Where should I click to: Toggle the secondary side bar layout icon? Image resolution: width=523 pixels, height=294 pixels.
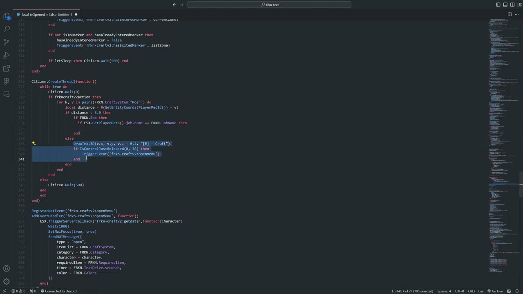pos(512,4)
